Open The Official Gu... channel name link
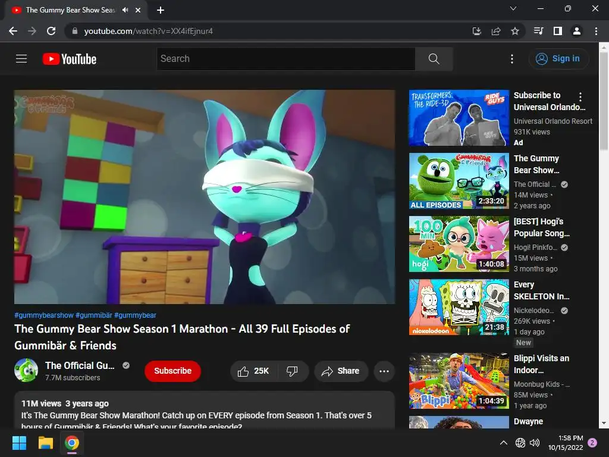Viewport: 609px width, 457px height. pyautogui.click(x=80, y=365)
